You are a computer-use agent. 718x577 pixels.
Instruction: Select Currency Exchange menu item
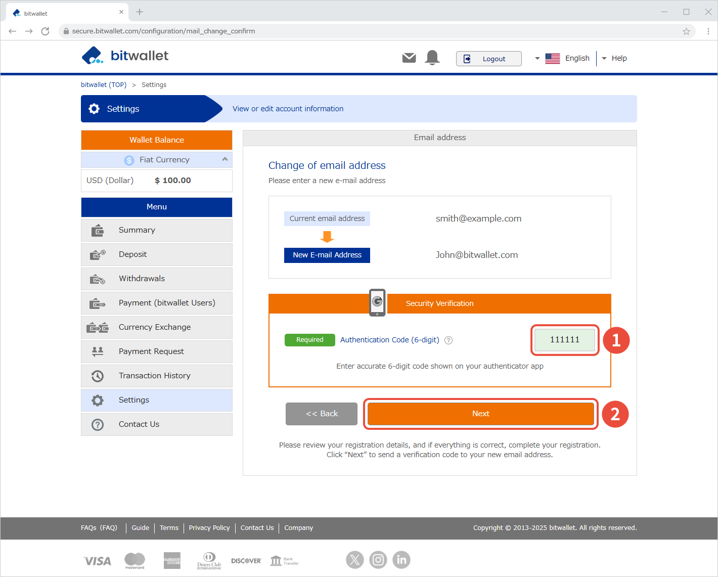[157, 327]
